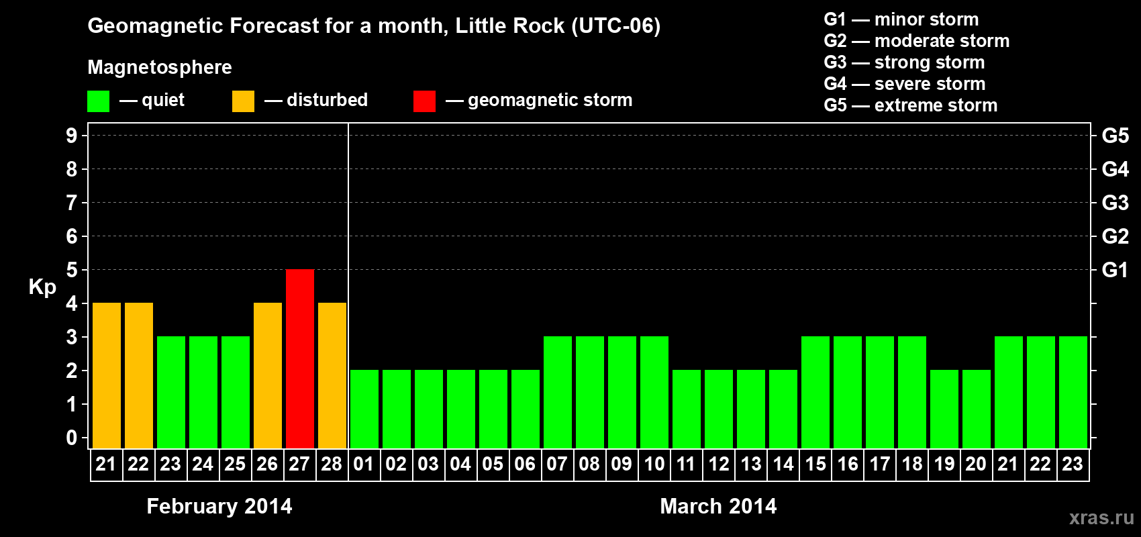The height and width of the screenshot is (537, 1141).
Task: Select the green bar for March 19
Action: pos(944,409)
